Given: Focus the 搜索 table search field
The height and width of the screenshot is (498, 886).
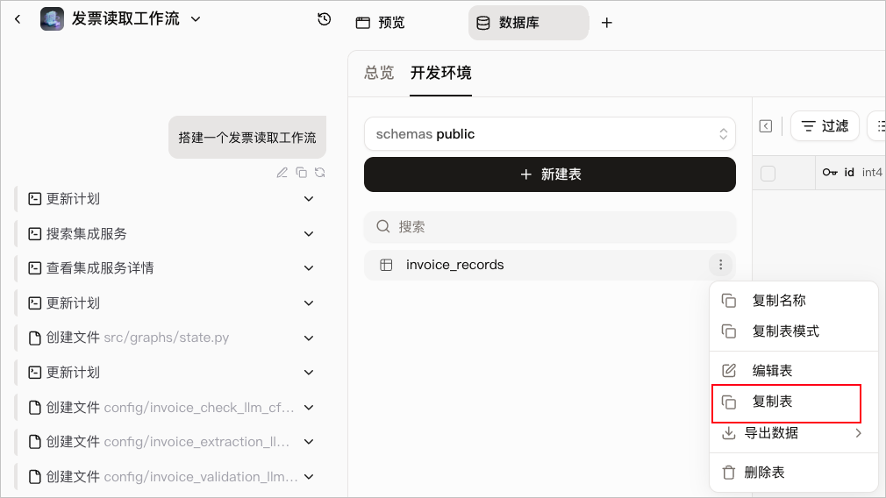Looking at the screenshot, I should click(550, 227).
